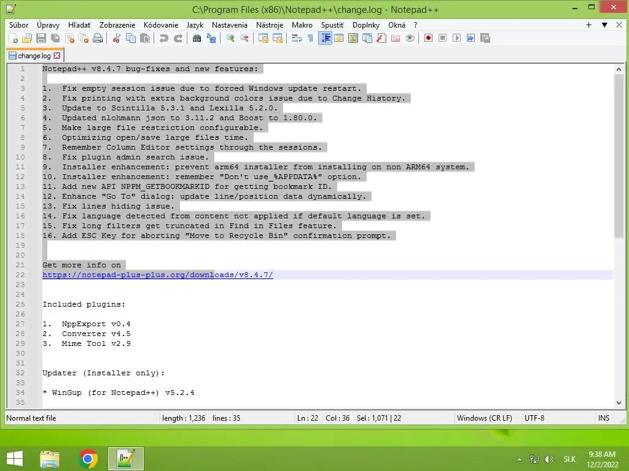Open a file using the Open toolbar icon

pyautogui.click(x=27, y=38)
